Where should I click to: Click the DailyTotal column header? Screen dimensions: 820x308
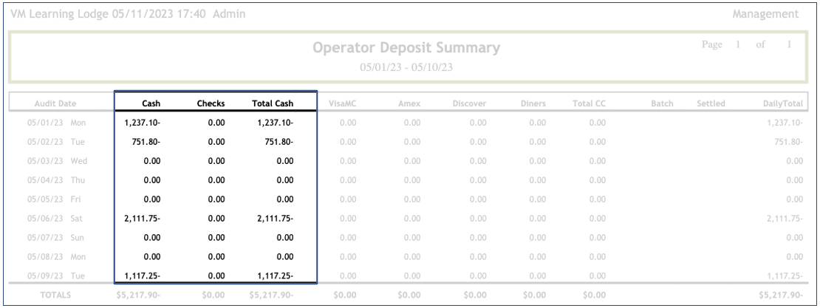pyautogui.click(x=785, y=104)
